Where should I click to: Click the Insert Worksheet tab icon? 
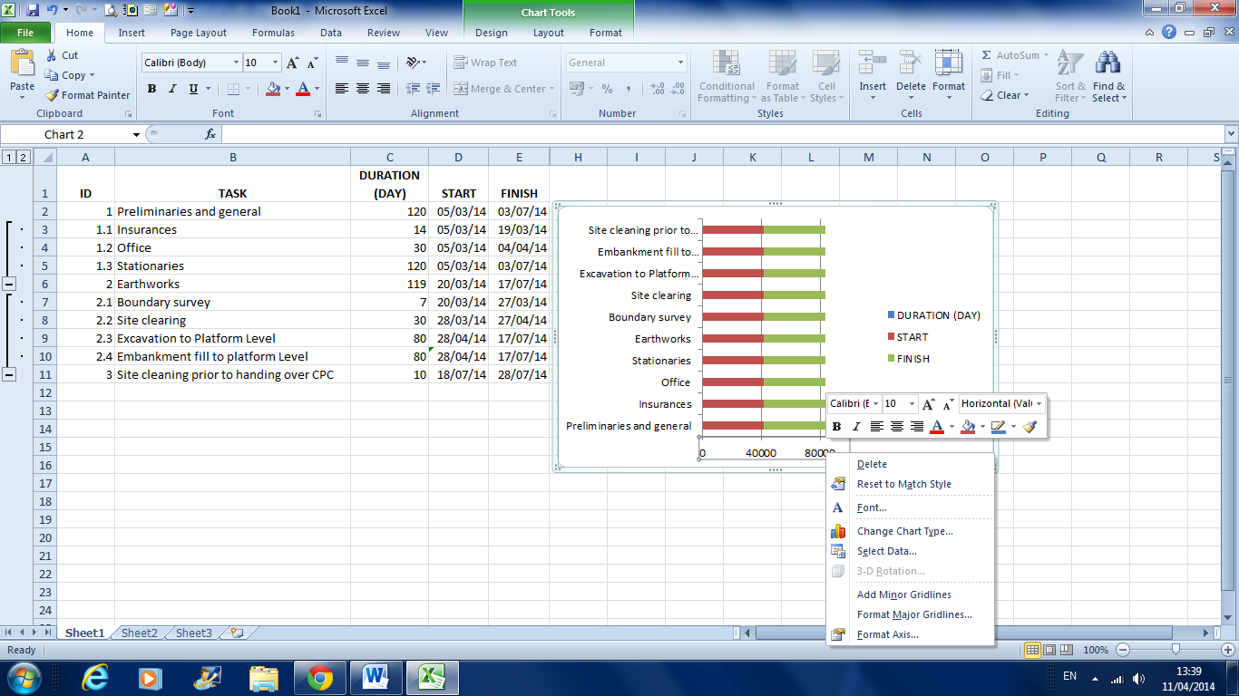tap(237, 633)
